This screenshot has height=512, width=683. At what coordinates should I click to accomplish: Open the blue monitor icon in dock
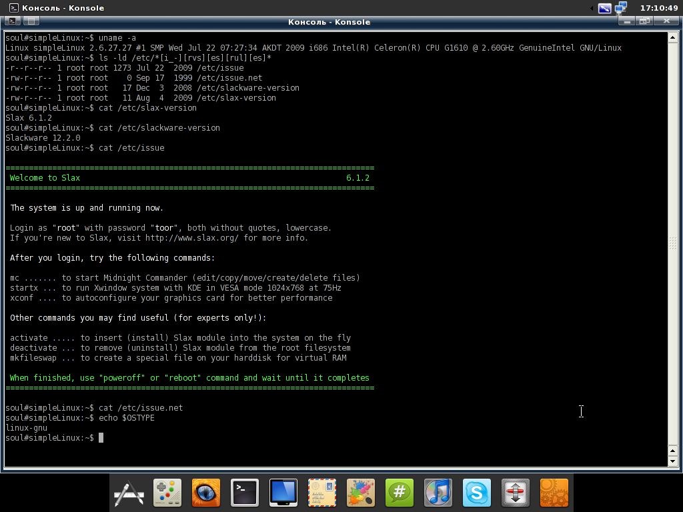(x=283, y=493)
